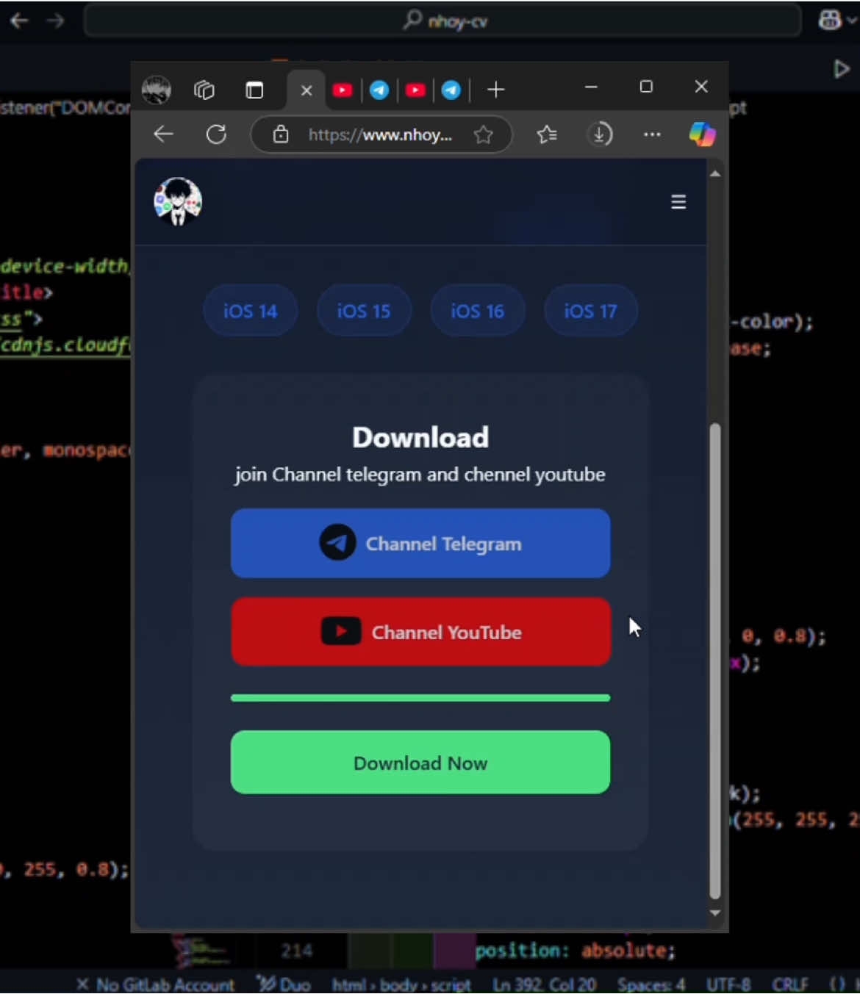Click the page scrollbar thumb
This screenshot has width=860, height=994.
point(715,661)
